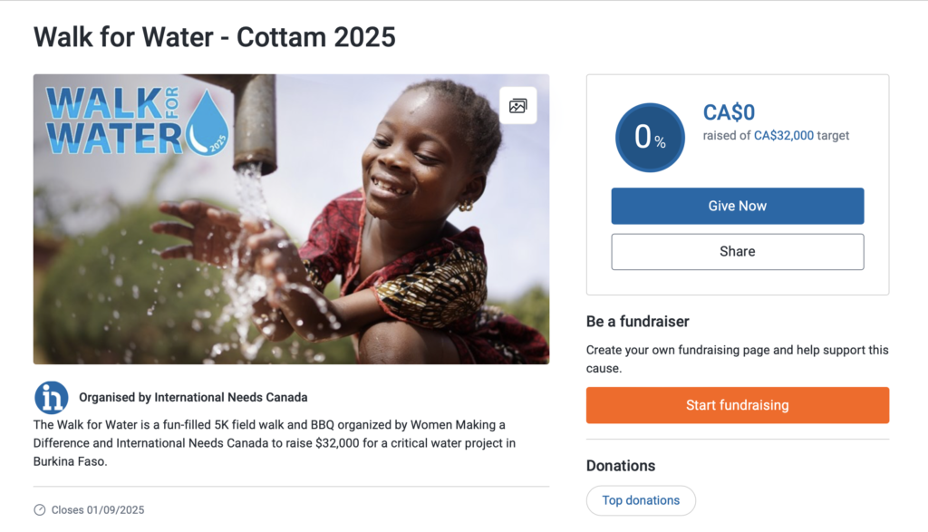
Task: Click the 0% progress circle
Action: (650, 138)
